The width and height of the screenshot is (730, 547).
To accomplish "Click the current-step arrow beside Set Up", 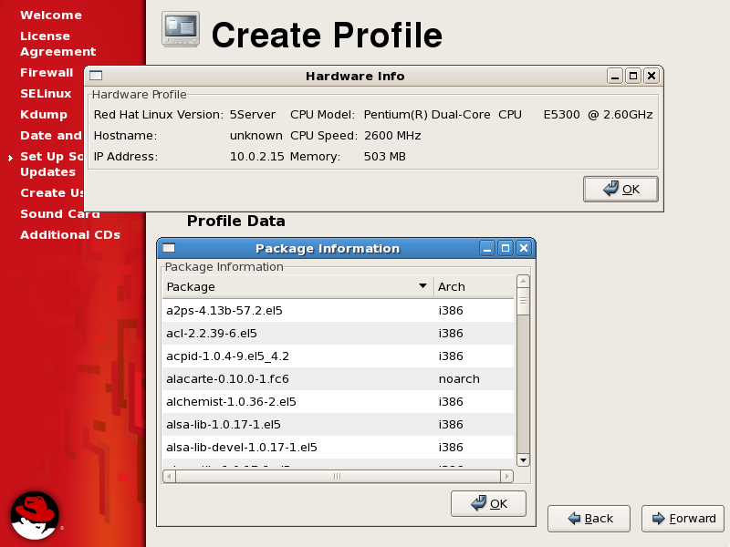I will tap(10, 158).
